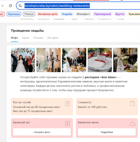Click the cloche icon in Банкетное меню

click(x=132, y=123)
